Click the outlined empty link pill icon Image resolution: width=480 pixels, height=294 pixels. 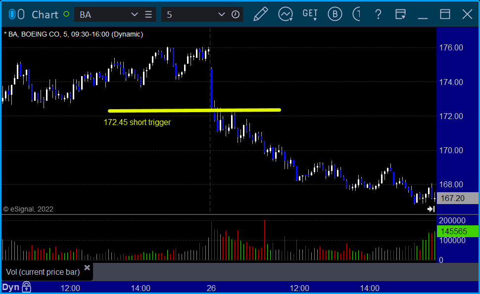[x=21, y=14]
